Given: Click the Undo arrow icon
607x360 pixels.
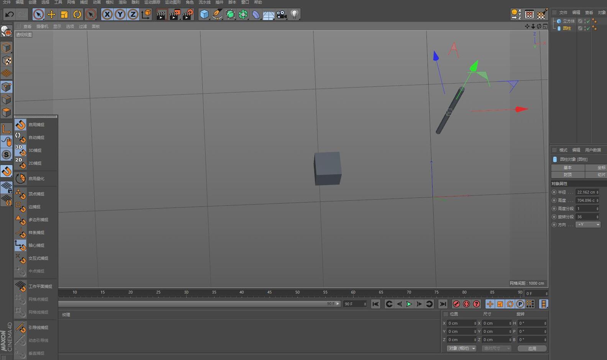Looking at the screenshot, I should (9, 15).
